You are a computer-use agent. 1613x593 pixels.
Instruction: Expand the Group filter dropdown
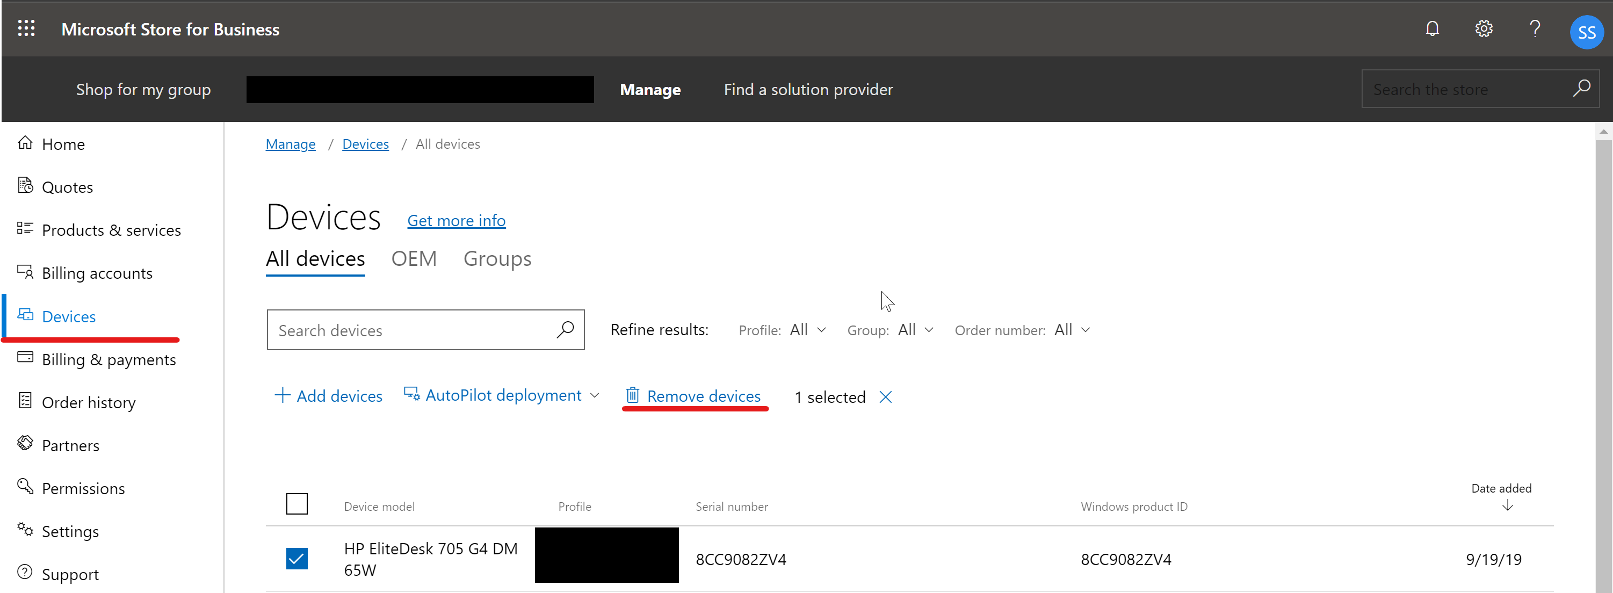pos(915,330)
